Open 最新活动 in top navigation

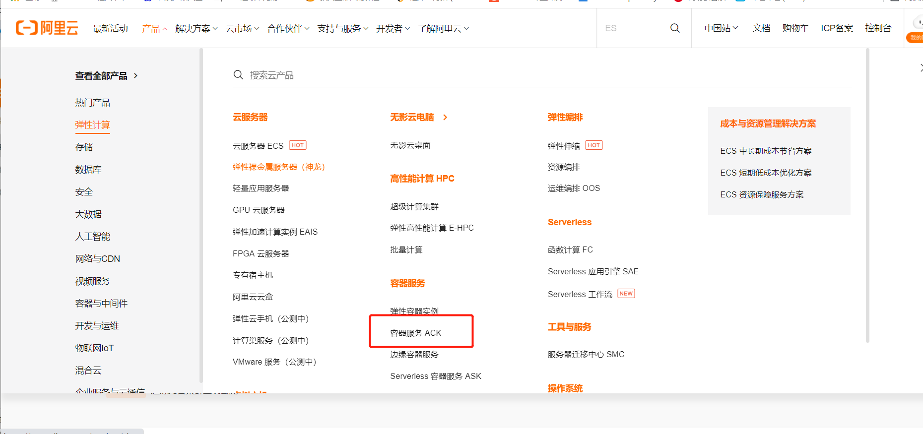[110, 29]
